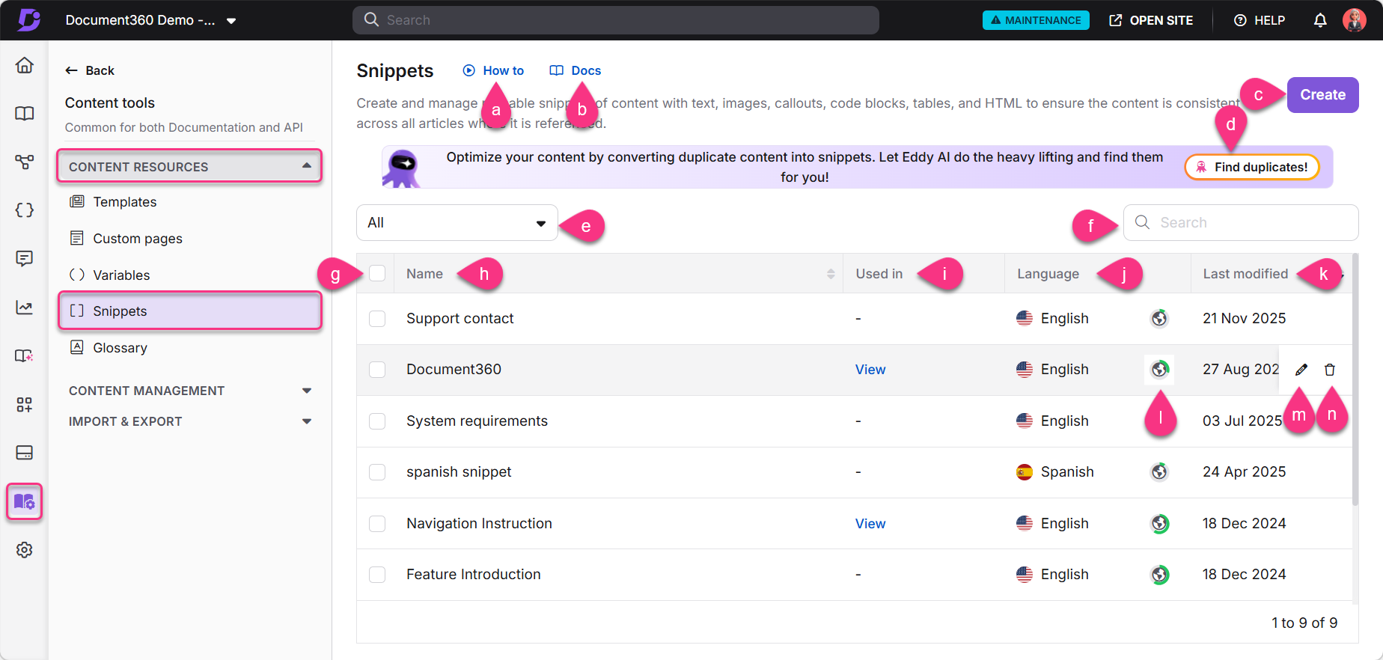Click the Find duplicates! button
Image resolution: width=1383 pixels, height=660 pixels.
[x=1251, y=167]
